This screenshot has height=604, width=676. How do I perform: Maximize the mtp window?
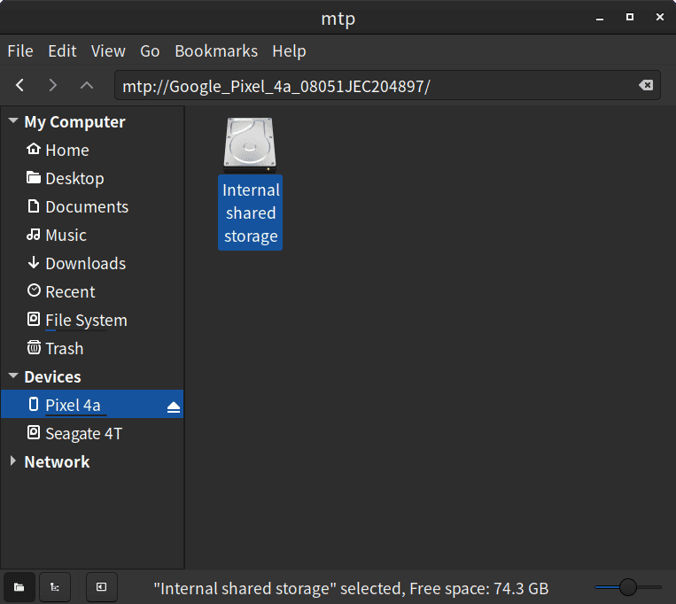point(630,17)
